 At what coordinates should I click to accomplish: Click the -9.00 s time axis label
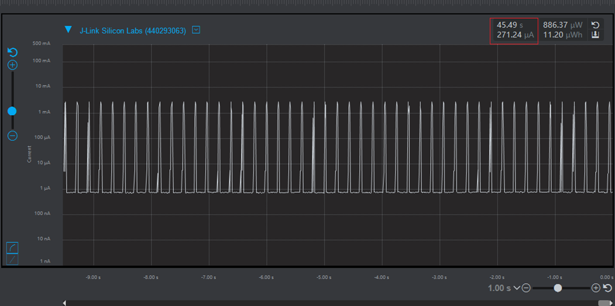coord(94,277)
